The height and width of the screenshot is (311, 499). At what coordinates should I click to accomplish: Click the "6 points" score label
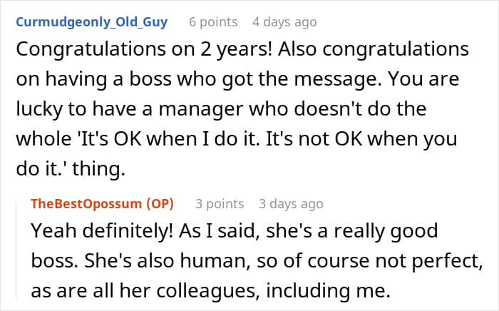[213, 22]
